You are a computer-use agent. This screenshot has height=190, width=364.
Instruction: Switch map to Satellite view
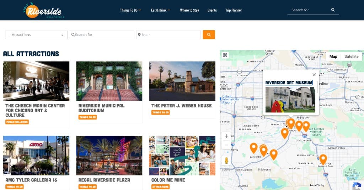coord(351,56)
